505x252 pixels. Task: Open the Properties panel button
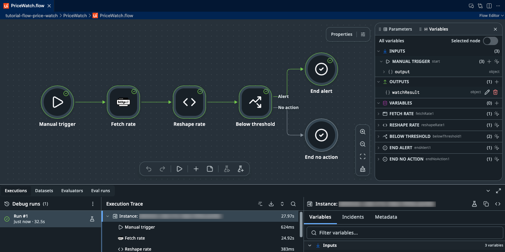(x=348, y=34)
